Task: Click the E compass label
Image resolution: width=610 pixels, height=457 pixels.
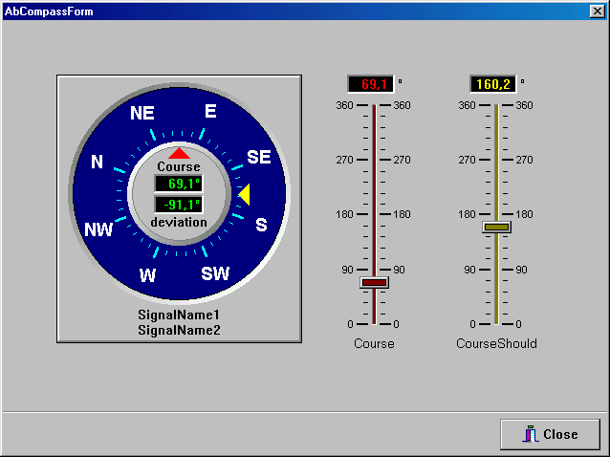Action: (210, 111)
